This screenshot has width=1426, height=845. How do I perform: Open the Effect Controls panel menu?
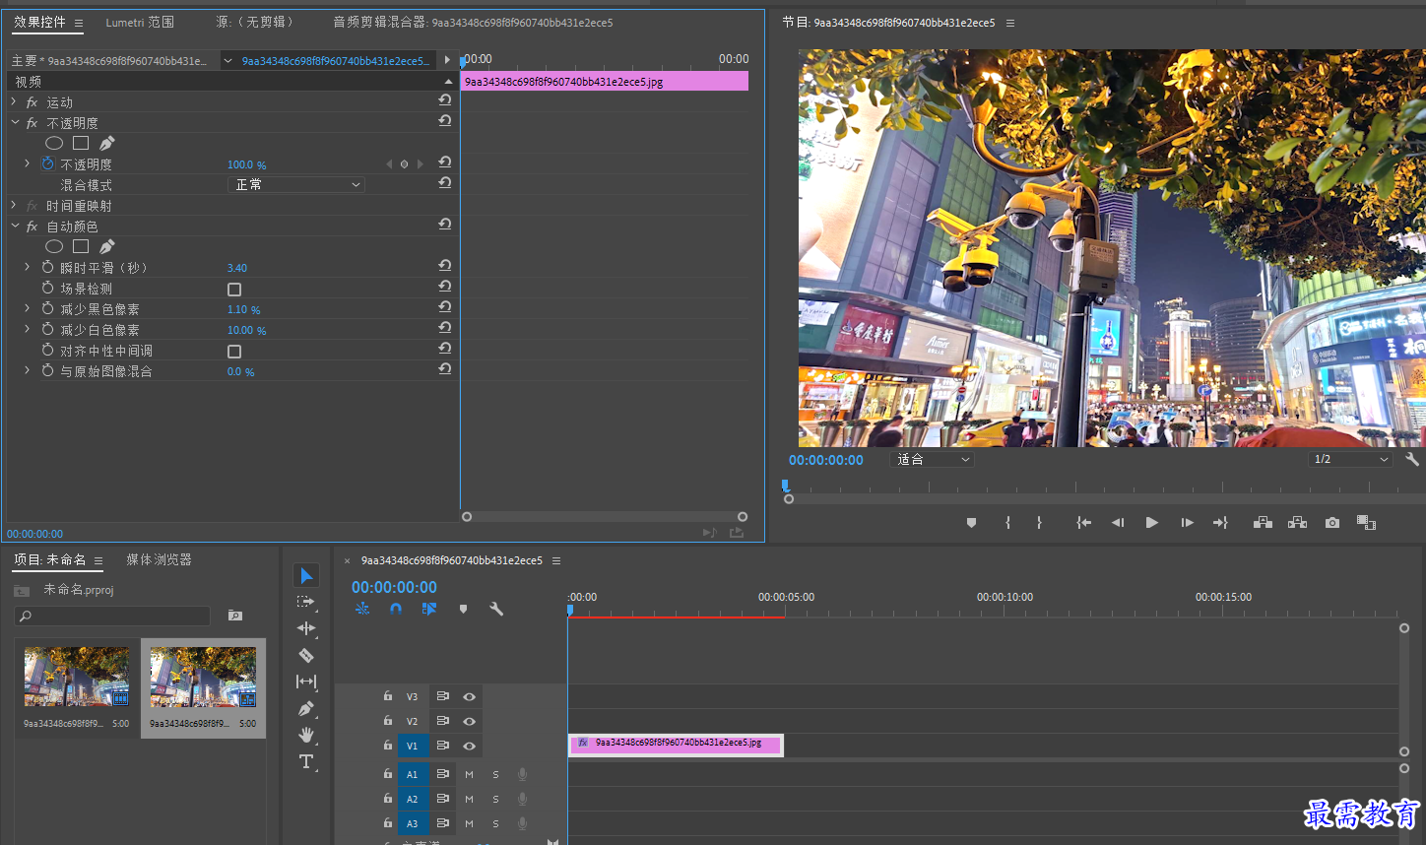79,23
